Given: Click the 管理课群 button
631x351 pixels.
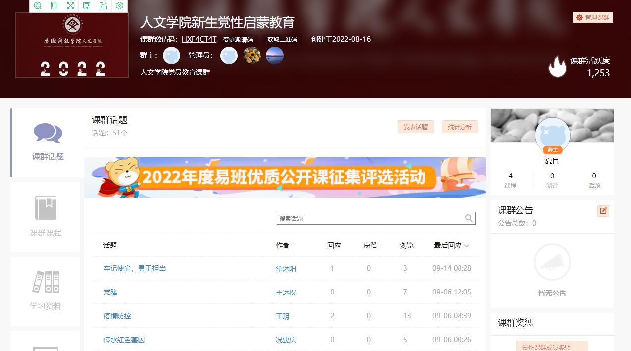Looking at the screenshot, I should click(592, 17).
